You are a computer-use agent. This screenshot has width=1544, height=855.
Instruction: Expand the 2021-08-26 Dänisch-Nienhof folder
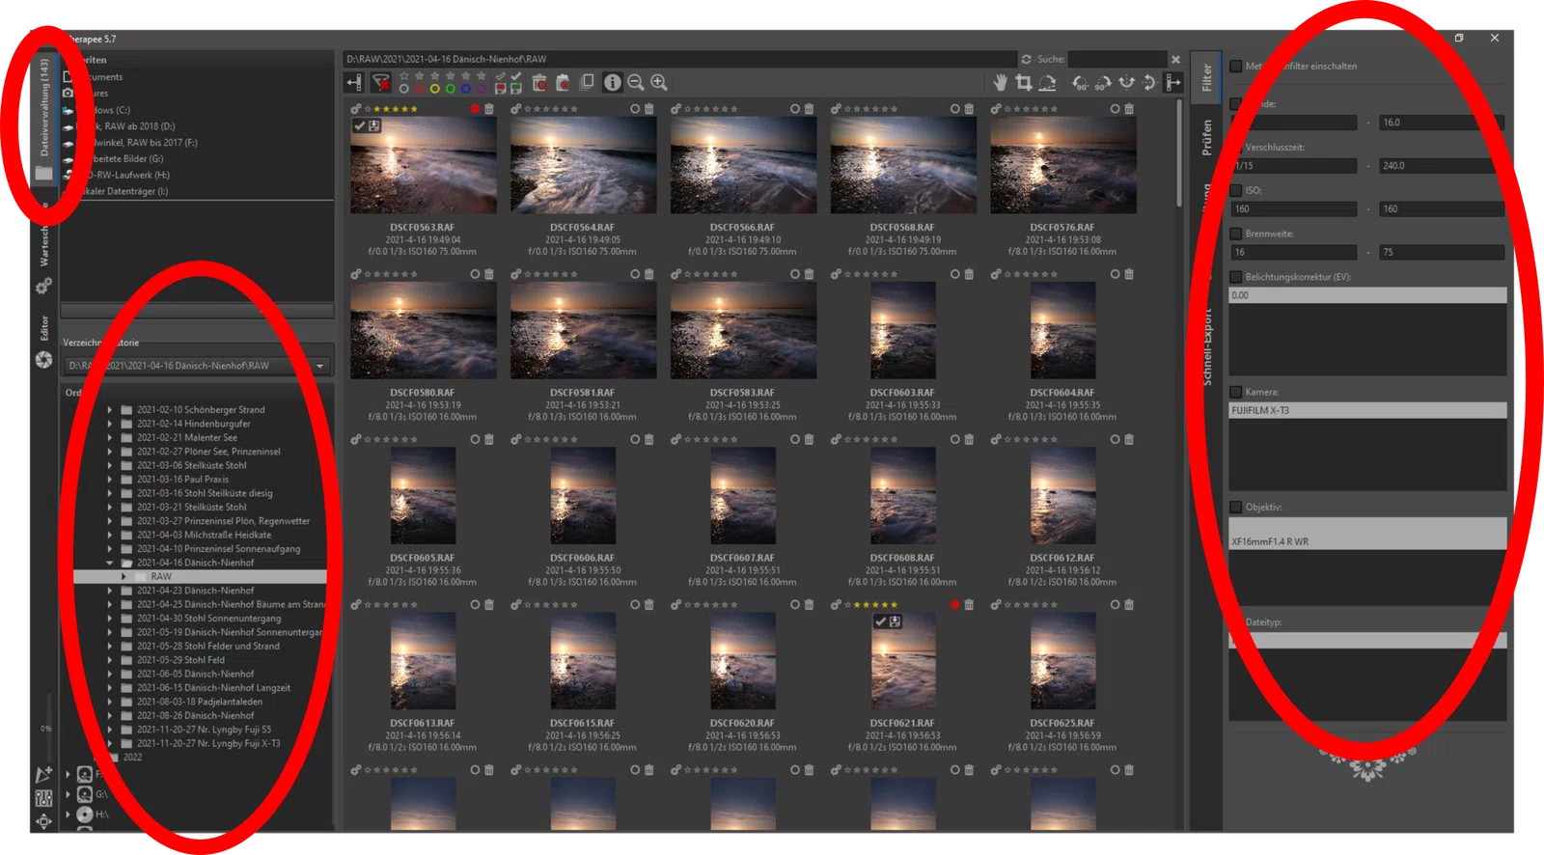click(109, 716)
